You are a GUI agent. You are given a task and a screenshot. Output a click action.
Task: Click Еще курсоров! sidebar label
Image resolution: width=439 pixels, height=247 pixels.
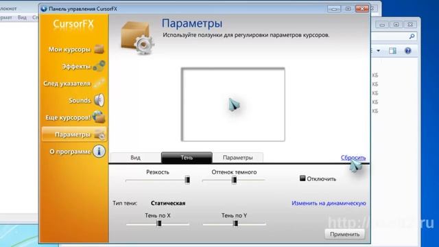click(x=68, y=117)
